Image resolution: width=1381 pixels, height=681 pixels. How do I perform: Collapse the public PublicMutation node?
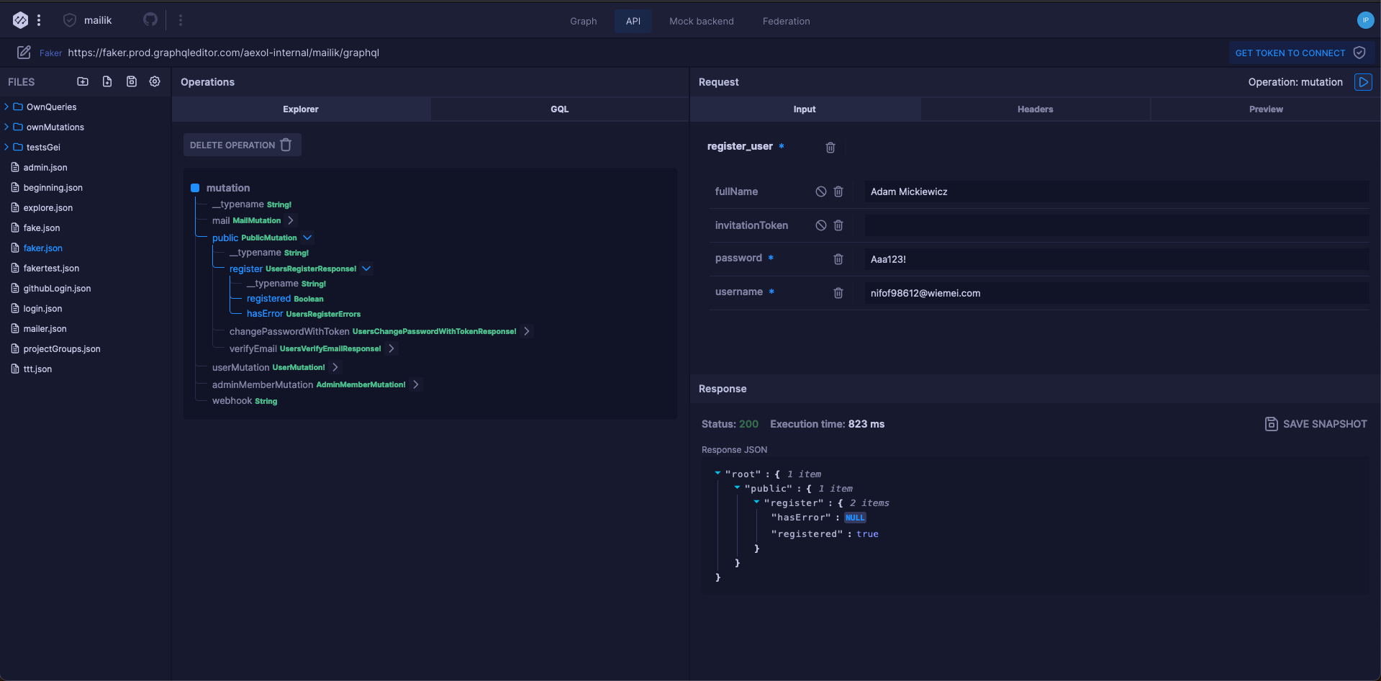(307, 237)
